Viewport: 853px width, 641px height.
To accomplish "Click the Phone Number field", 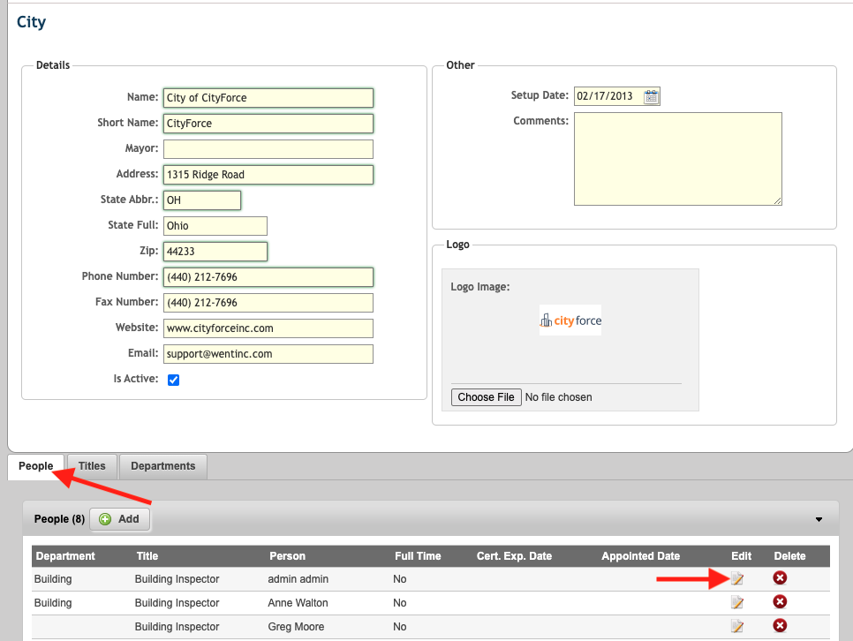I will coord(268,277).
